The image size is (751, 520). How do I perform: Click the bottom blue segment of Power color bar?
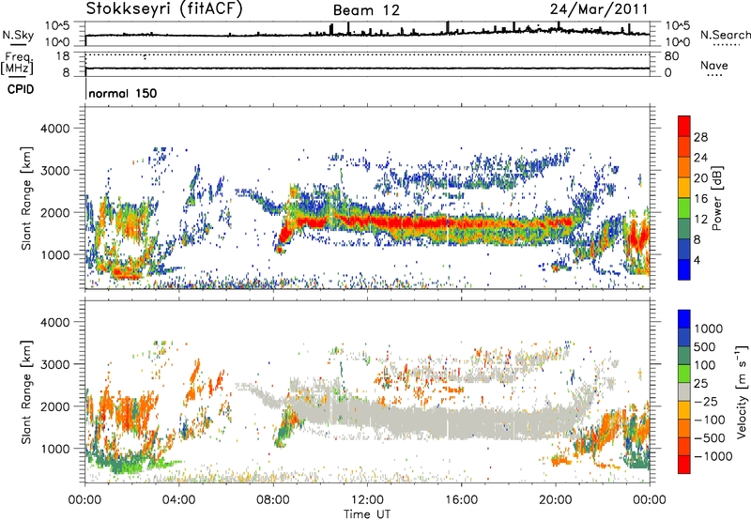point(684,269)
